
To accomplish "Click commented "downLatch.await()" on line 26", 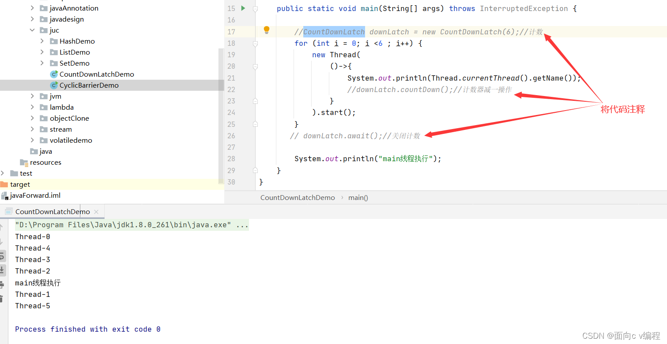I will 340,136.
